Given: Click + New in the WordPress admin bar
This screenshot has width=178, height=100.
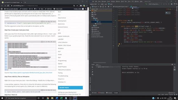Looking at the screenshot, I should click(x=41, y=9).
